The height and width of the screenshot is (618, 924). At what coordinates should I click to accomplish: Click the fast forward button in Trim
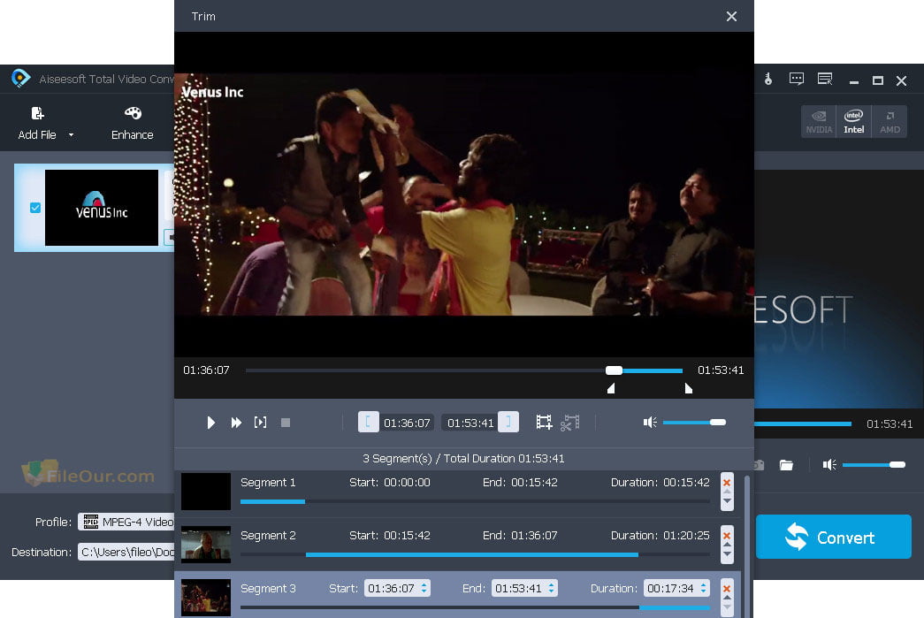236,423
